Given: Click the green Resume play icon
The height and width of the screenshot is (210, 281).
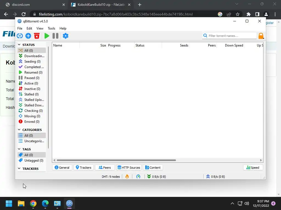Looking at the screenshot, I should [47, 36].
